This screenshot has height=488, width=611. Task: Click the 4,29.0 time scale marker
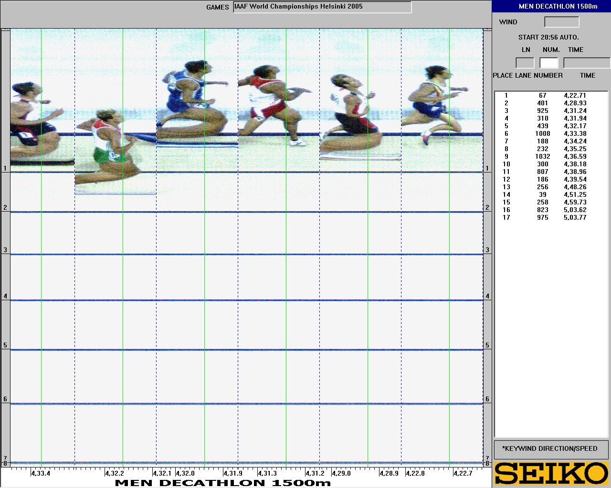click(x=341, y=473)
